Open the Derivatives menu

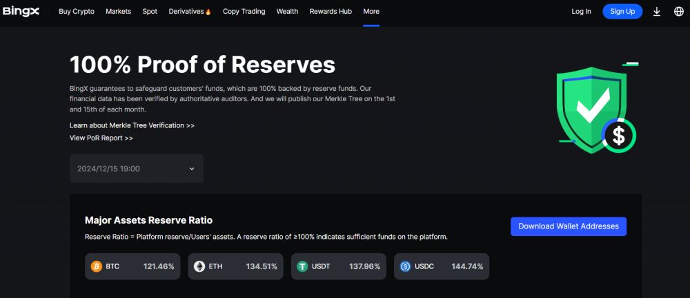click(190, 12)
